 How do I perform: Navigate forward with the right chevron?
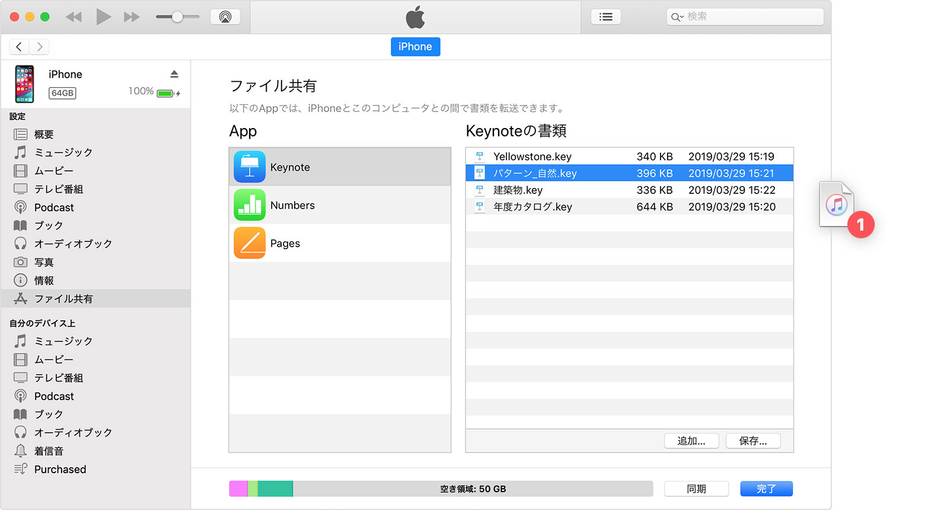click(39, 46)
